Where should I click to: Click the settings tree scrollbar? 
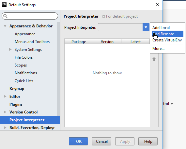tap(58, 69)
